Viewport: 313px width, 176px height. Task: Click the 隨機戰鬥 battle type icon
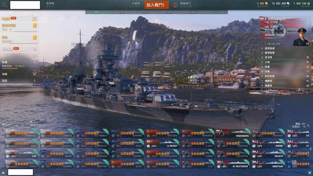(175, 5)
